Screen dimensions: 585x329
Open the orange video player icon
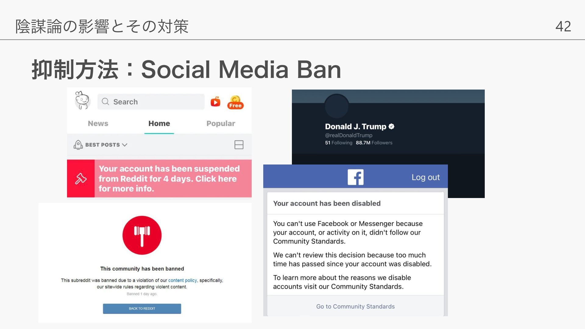pos(215,102)
